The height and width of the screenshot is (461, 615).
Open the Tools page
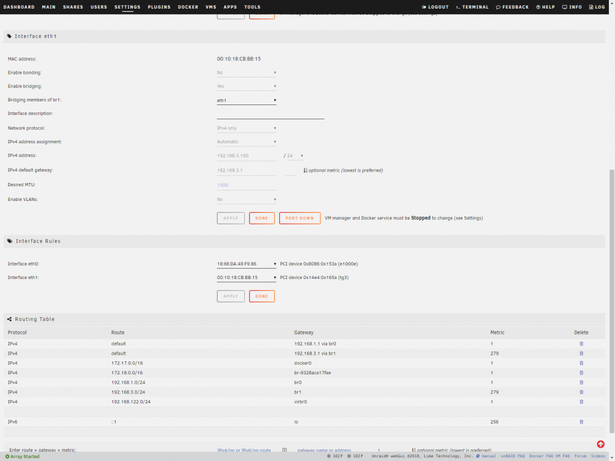252,7
